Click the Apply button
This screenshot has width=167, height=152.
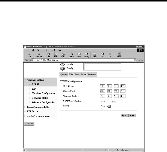pos(125,115)
